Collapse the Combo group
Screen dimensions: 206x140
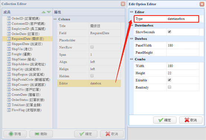coord(132,59)
